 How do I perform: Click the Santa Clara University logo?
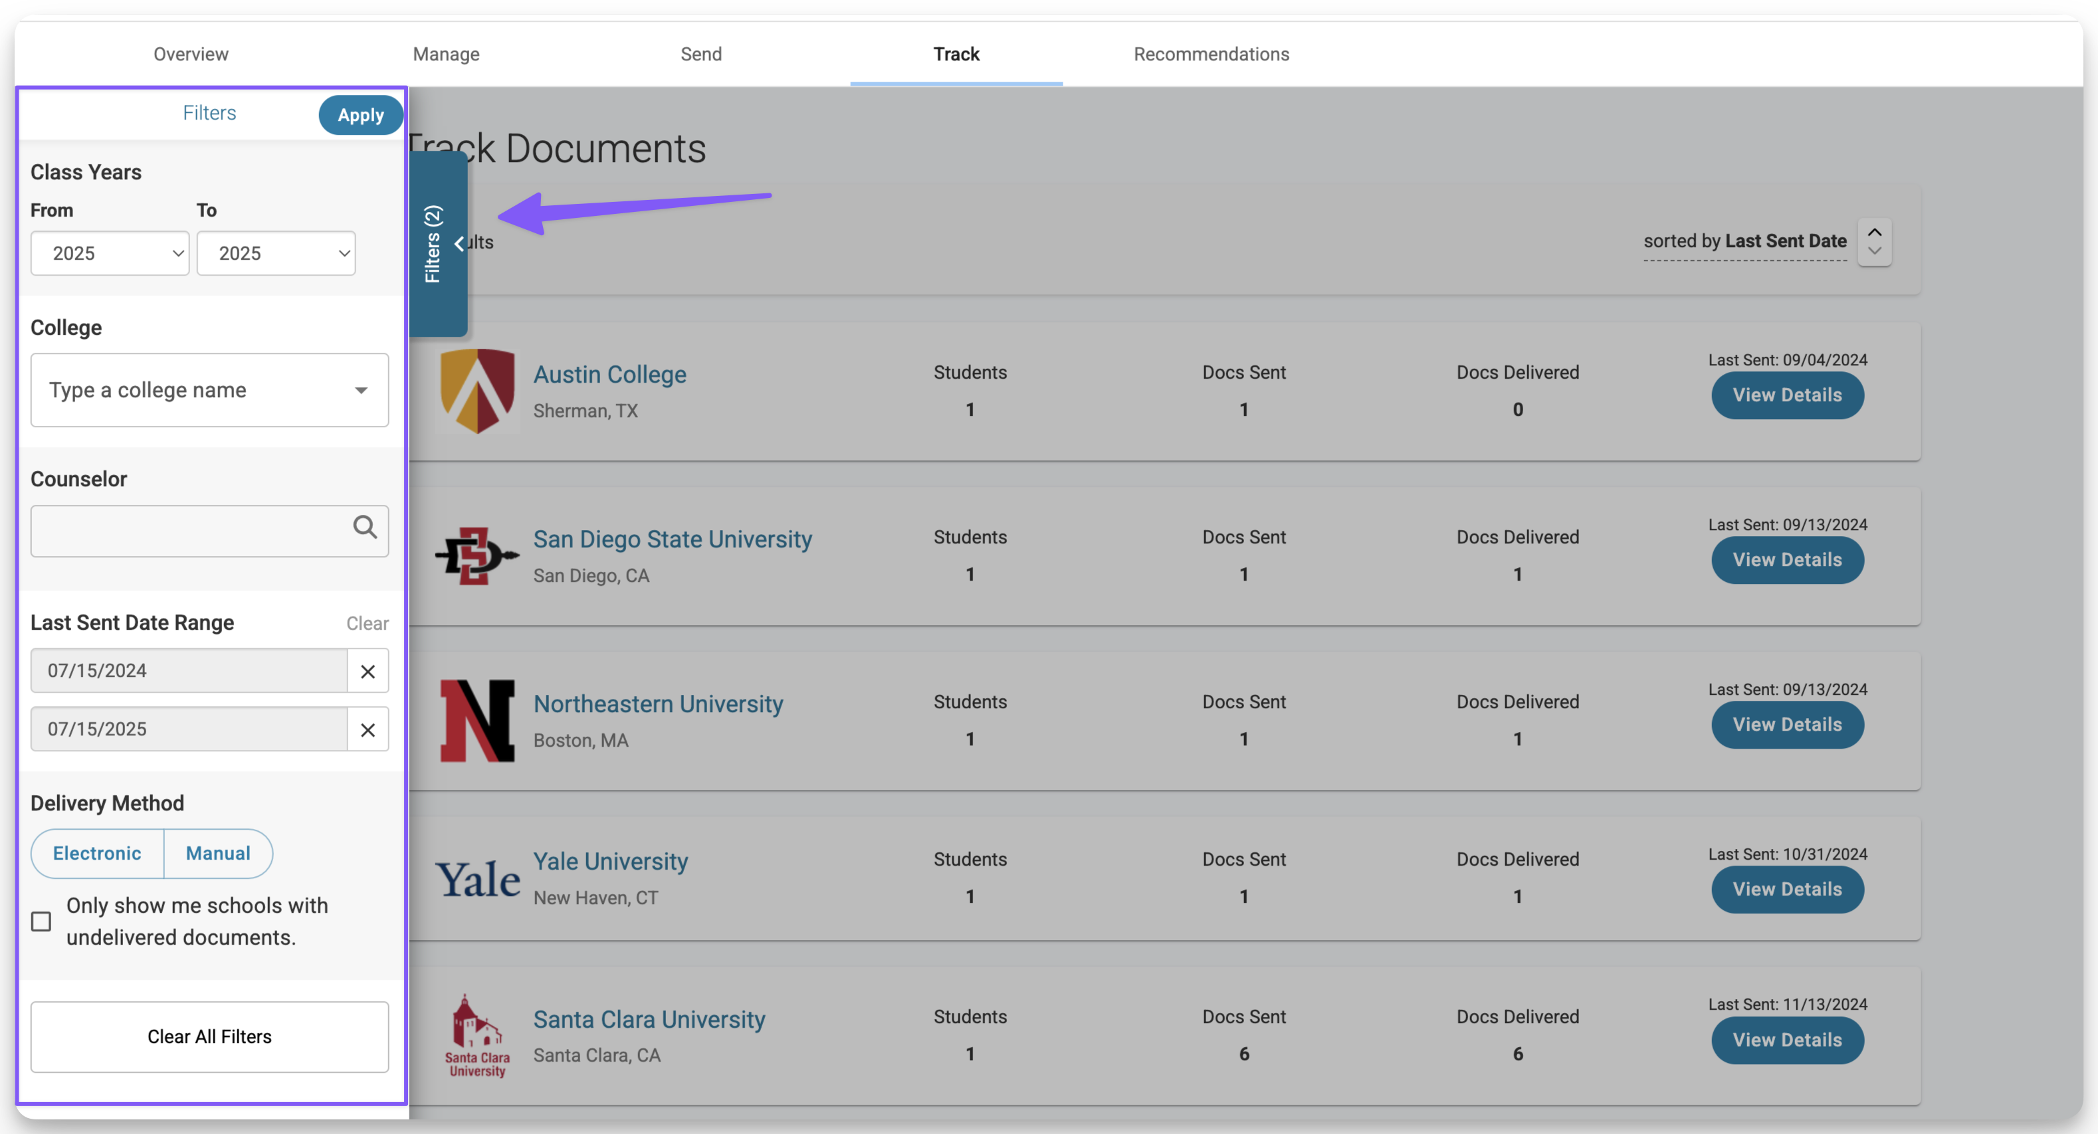coord(477,1036)
